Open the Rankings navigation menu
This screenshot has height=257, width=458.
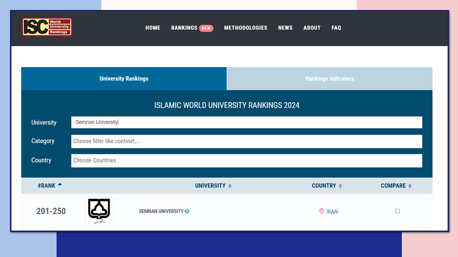(x=184, y=28)
